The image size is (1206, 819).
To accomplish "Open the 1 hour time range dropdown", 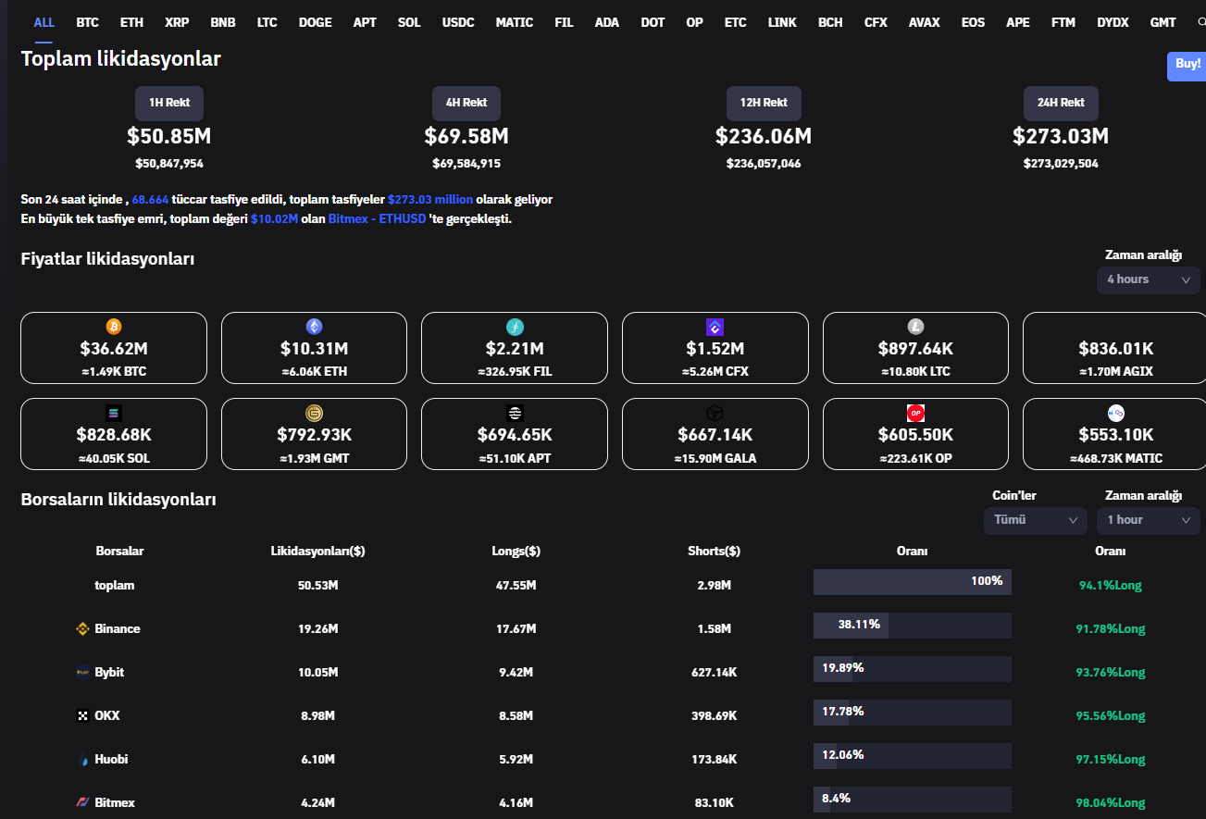I will pos(1148,520).
